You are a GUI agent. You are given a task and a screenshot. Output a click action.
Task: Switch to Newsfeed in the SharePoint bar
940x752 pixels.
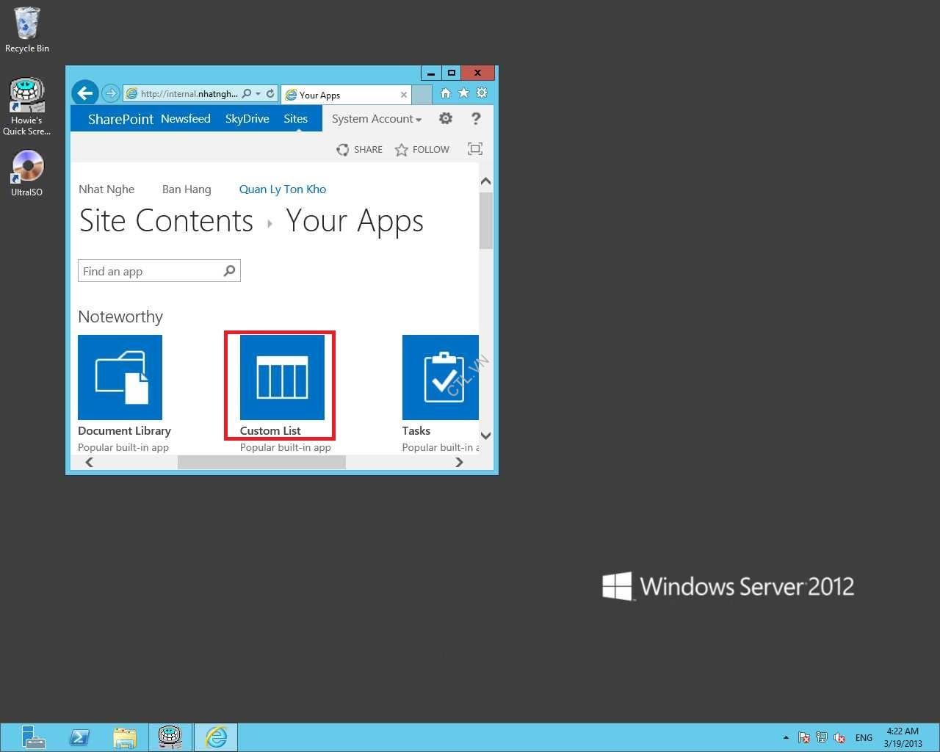point(185,119)
